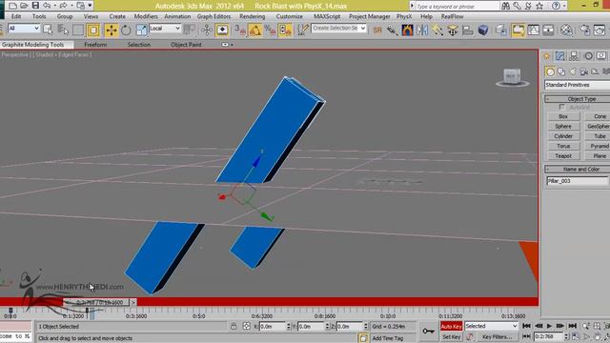Click the Pillar_003 object name field
The height and width of the screenshot is (343, 610).
click(577, 181)
